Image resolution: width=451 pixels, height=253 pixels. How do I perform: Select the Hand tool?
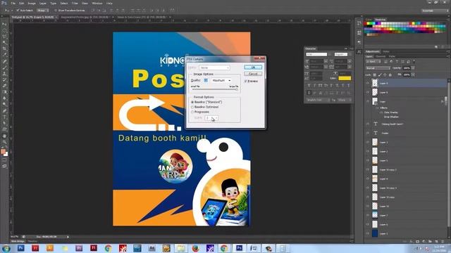click(x=4, y=136)
